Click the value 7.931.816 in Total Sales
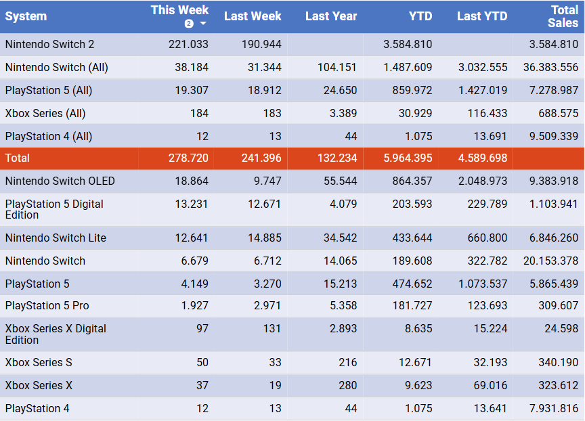Viewport: 585px width, 421px height. click(x=554, y=409)
